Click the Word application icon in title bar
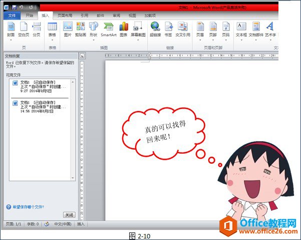Screen dimensions: 301x240 tap(6, 8)
